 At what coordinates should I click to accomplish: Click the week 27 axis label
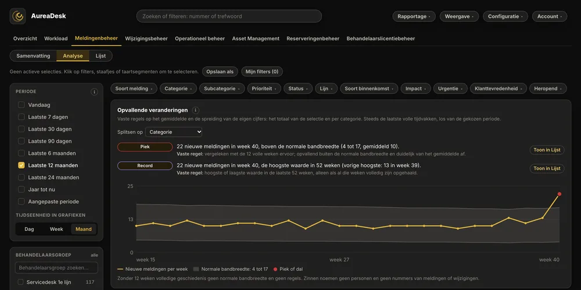(x=339, y=260)
